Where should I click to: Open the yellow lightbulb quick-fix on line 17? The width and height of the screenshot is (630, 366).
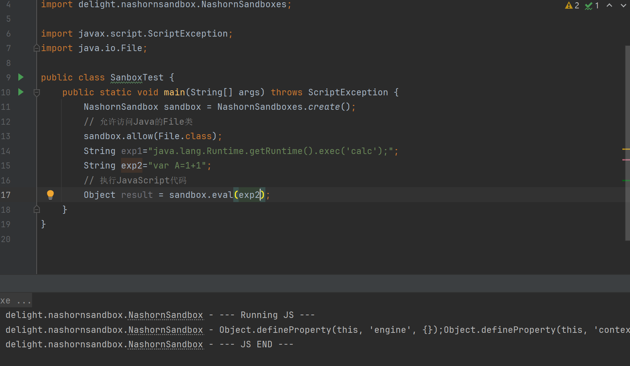50,195
